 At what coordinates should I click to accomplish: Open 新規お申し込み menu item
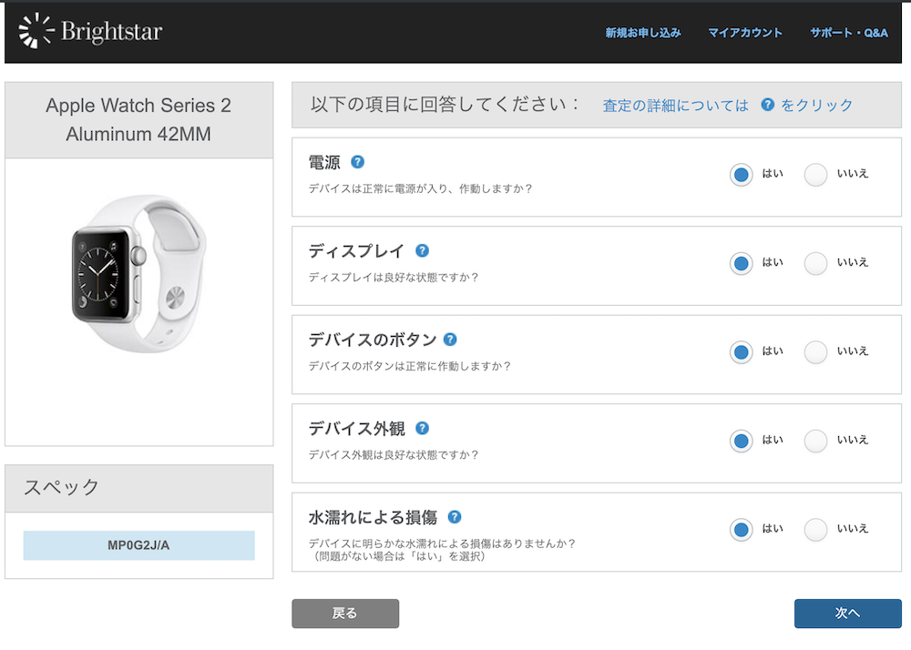643,33
